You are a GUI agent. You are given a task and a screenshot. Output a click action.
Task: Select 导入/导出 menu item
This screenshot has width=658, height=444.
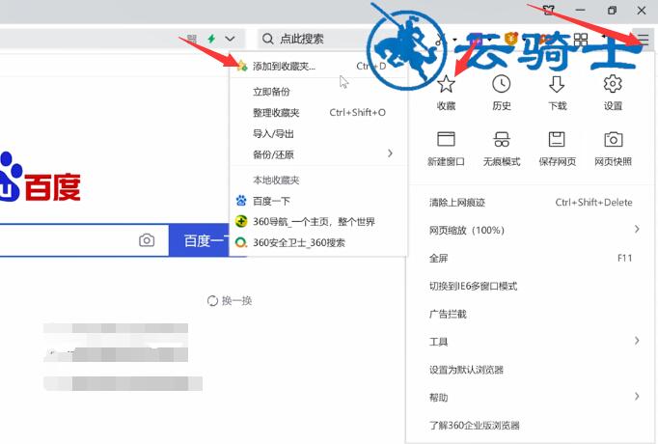click(x=318, y=133)
